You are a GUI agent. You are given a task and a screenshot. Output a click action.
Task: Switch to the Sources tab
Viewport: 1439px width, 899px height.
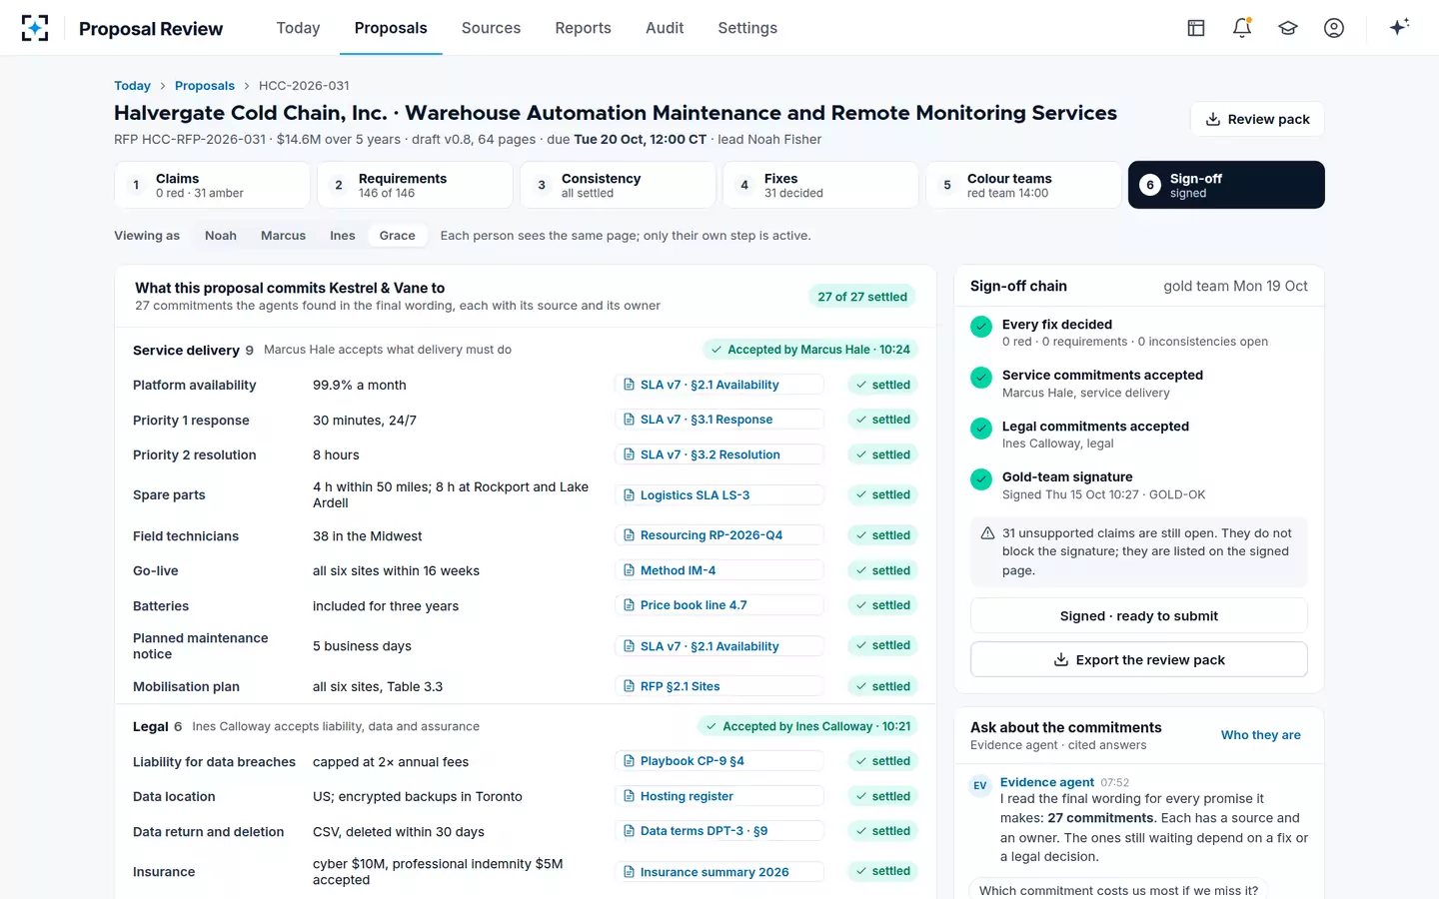(491, 28)
